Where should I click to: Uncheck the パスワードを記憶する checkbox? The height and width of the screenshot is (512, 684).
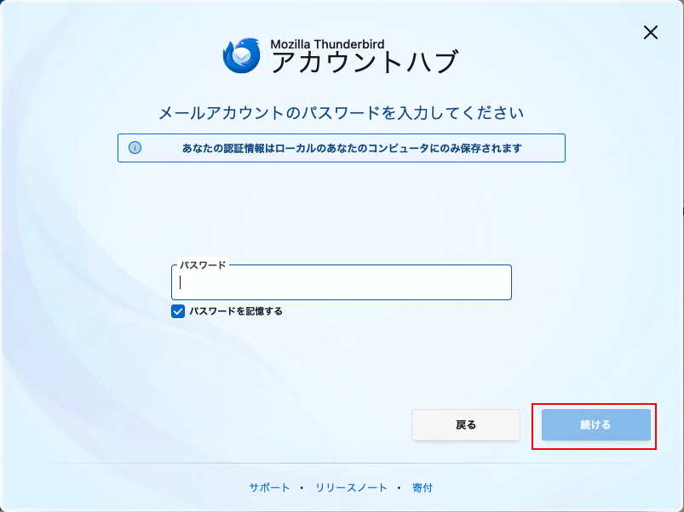click(178, 311)
